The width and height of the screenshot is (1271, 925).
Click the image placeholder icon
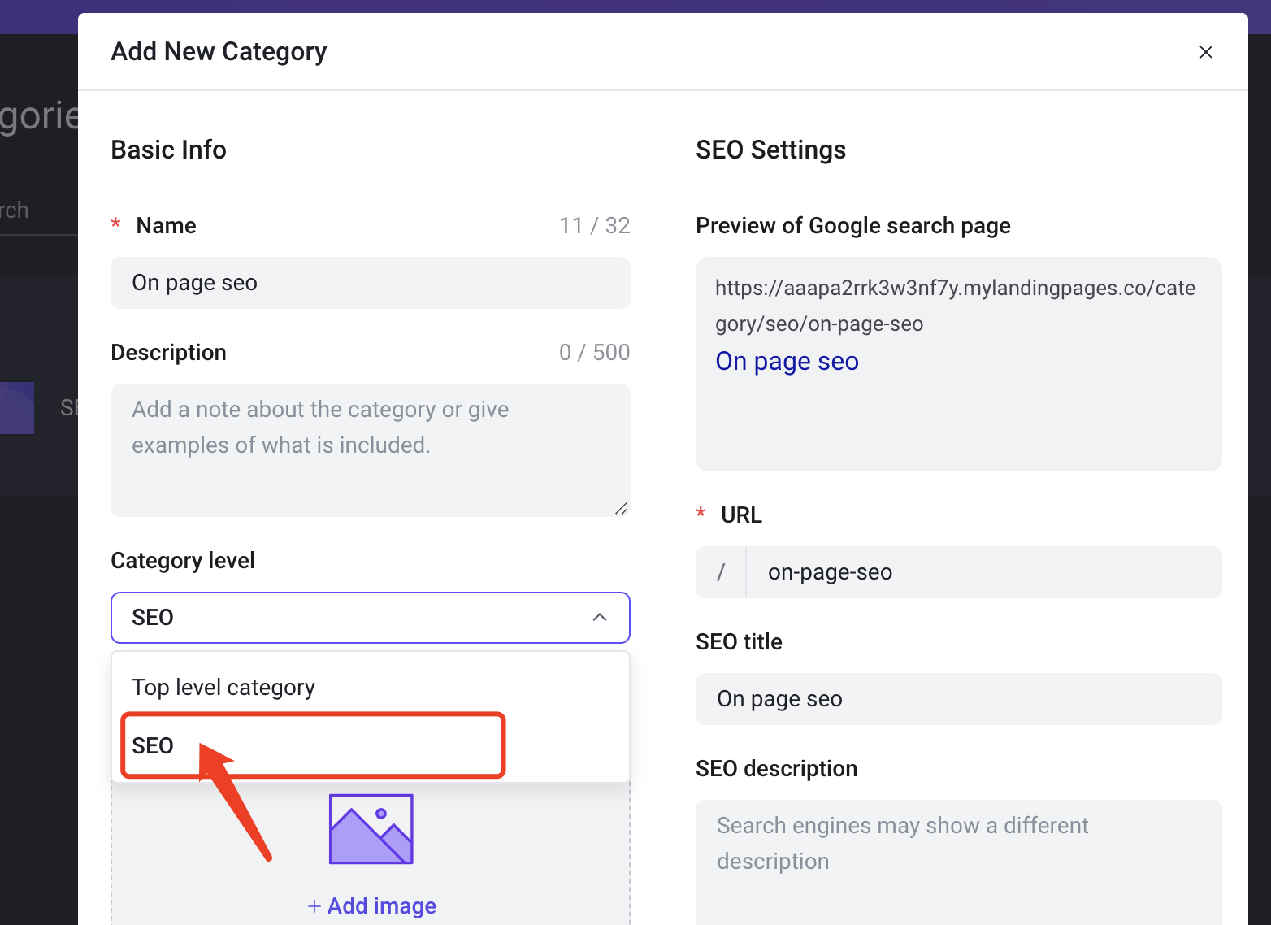pos(371,829)
